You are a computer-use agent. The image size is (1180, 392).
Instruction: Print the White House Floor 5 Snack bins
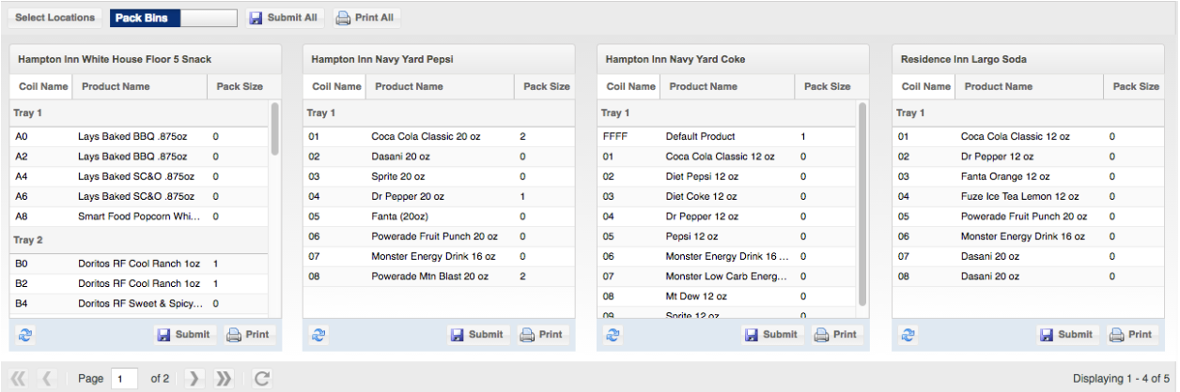point(250,335)
